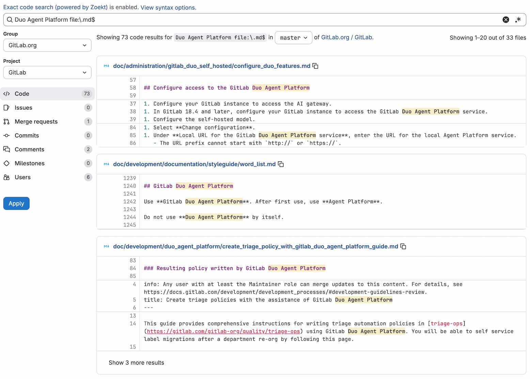The width and height of the screenshot is (530, 379).
Task: Copy the path of word_list.md
Action: pos(280,164)
